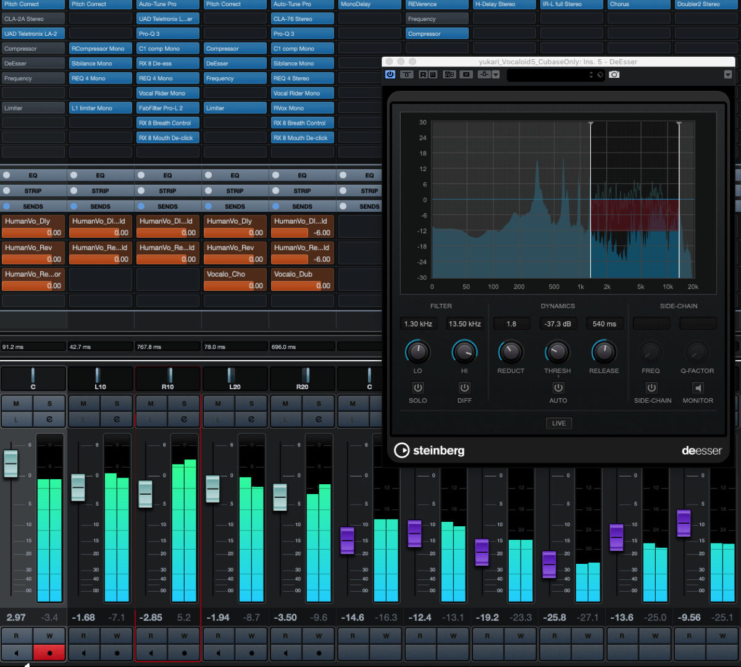
Task: Mute the R10 channel
Action: coord(151,403)
